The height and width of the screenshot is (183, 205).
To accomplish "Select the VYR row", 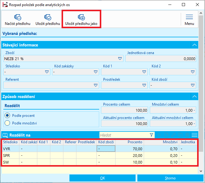I will (99, 149).
